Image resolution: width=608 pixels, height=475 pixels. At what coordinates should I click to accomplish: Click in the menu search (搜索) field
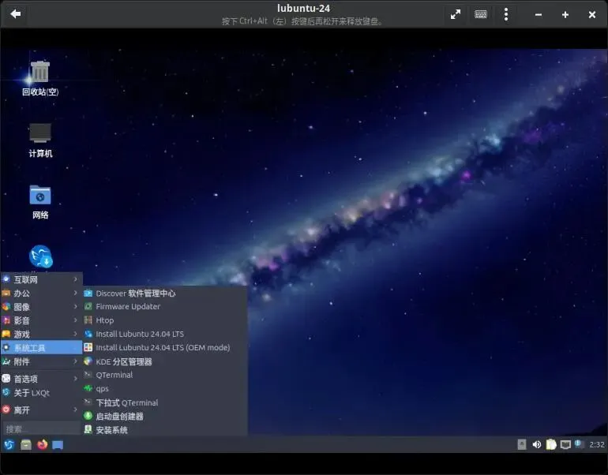click(x=41, y=428)
